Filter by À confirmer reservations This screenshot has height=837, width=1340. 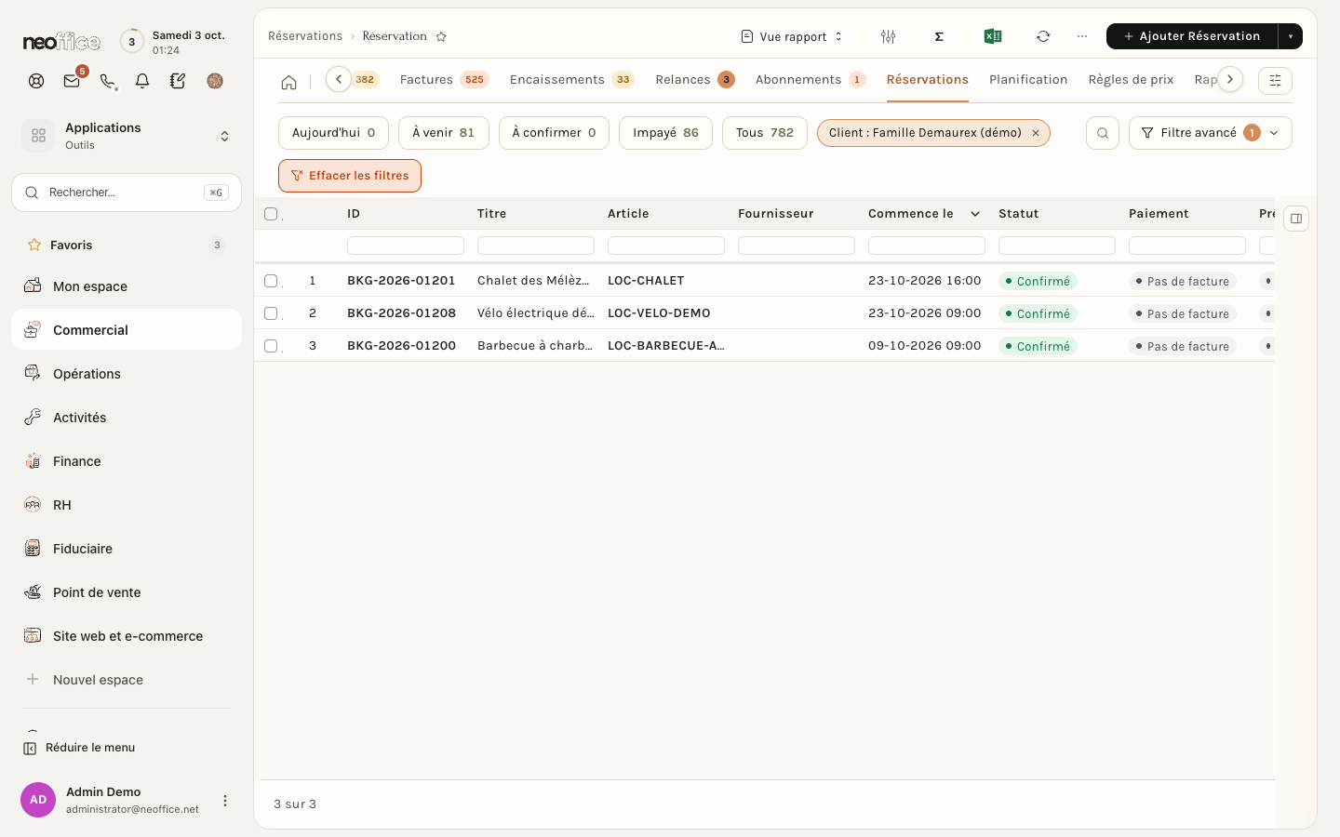(x=554, y=133)
